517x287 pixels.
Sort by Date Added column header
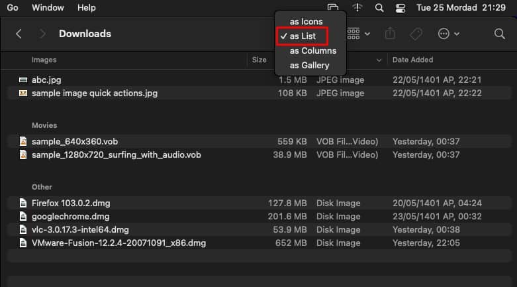click(412, 60)
